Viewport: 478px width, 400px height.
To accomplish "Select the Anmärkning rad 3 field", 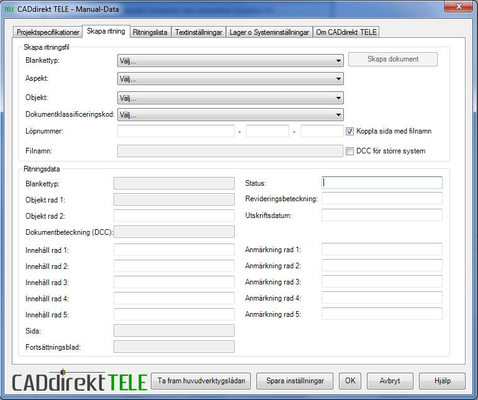I will pyautogui.click(x=382, y=281).
